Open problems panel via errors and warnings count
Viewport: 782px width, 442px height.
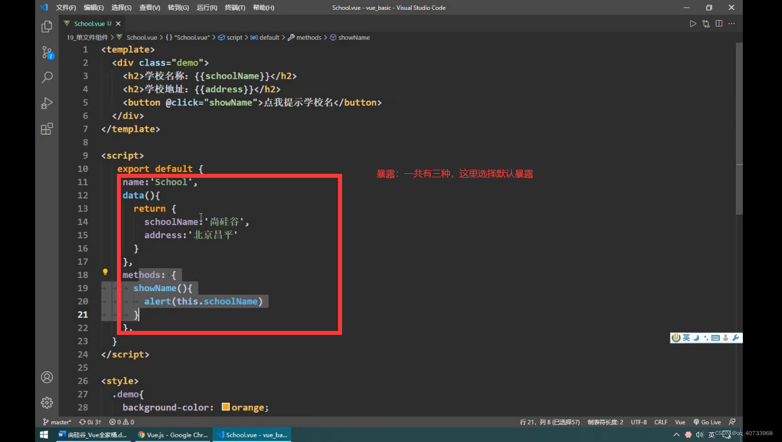point(122,422)
